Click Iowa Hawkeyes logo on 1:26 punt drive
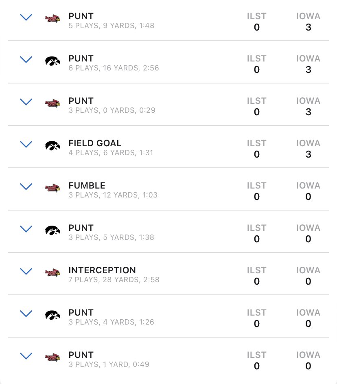337x384 pixels. click(x=53, y=315)
